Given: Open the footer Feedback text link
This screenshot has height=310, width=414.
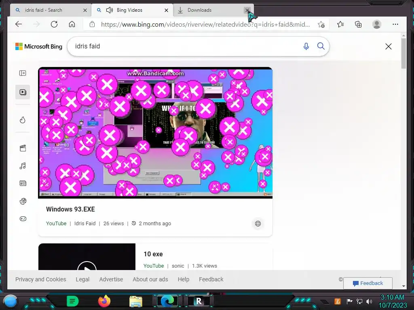Looking at the screenshot, I should coord(211,279).
